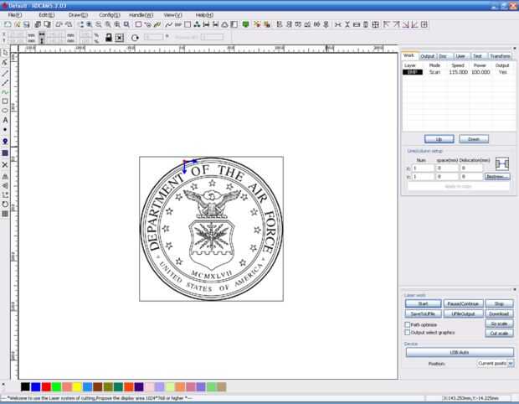Open the File menu
Image resolution: width=519 pixels, height=404 pixels.
(15, 15)
